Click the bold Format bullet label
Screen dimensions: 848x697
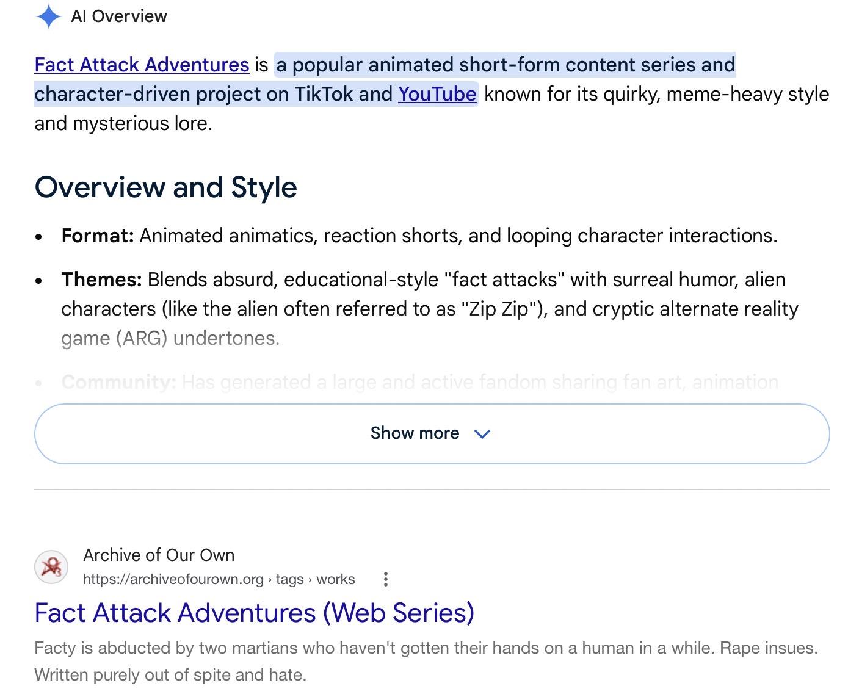[98, 236]
